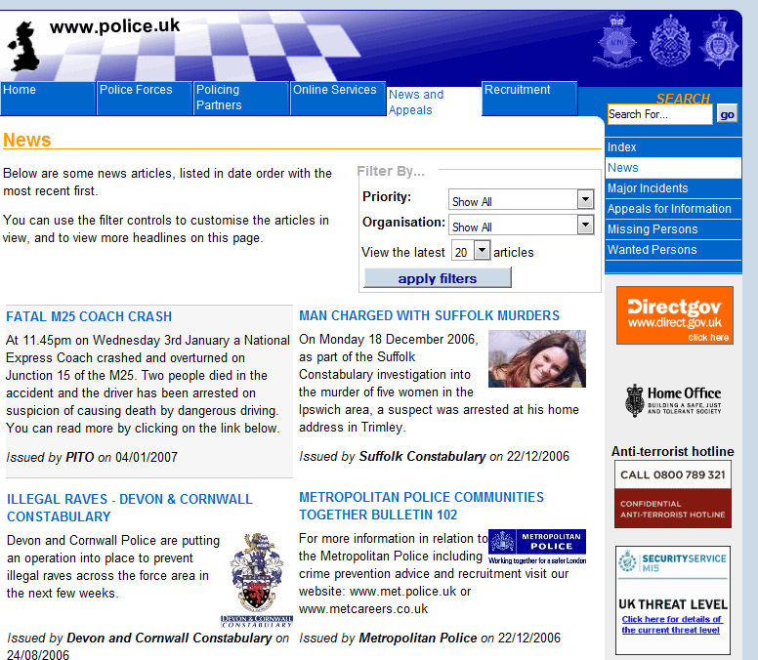
Task: Click the Directgov orange banner
Action: pos(674,315)
